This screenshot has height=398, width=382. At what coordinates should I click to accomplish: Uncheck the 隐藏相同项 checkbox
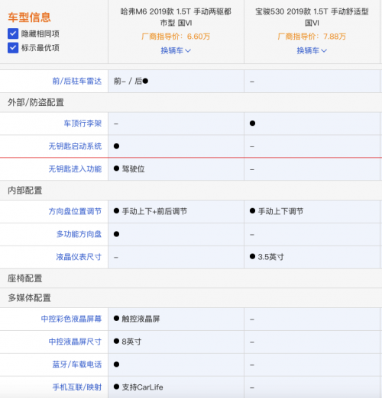pyautogui.click(x=13, y=34)
